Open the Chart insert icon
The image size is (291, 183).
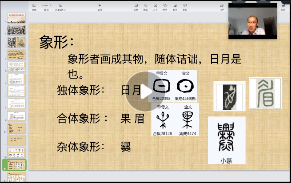pos(145,6)
